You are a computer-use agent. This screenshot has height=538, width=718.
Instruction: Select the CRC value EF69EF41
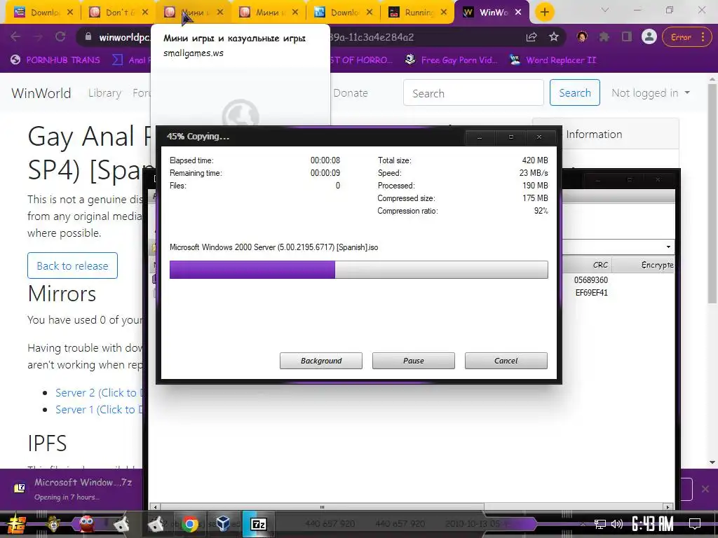pos(591,292)
